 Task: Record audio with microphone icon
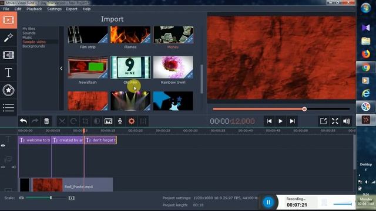tap(120, 121)
